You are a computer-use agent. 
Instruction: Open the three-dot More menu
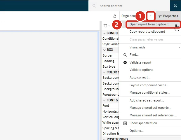(x=151, y=16)
